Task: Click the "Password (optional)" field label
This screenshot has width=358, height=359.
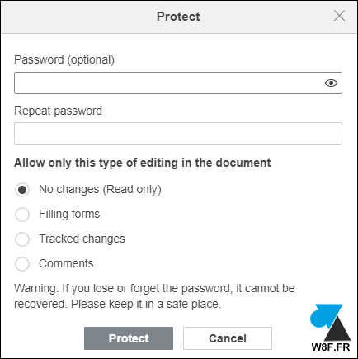Action: pos(64,59)
